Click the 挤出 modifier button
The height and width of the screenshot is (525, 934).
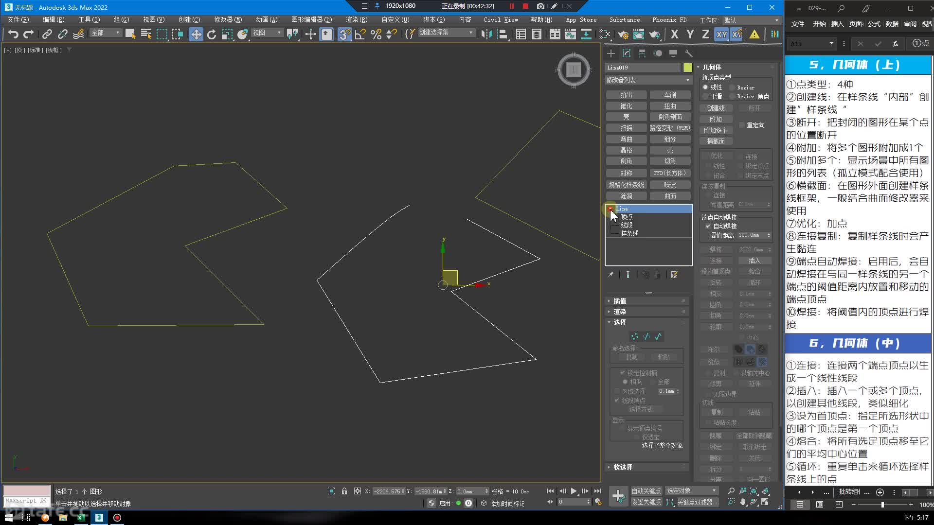(x=627, y=95)
